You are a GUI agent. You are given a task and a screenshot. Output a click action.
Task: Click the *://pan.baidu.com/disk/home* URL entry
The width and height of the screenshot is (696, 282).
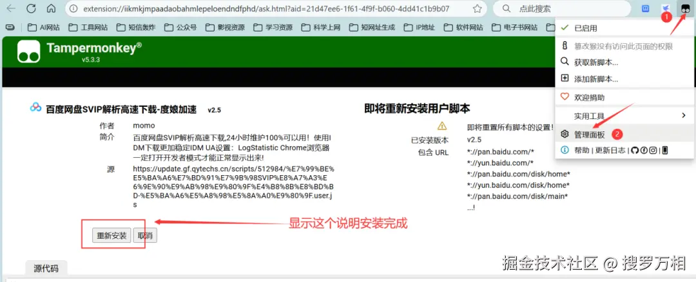point(518,173)
